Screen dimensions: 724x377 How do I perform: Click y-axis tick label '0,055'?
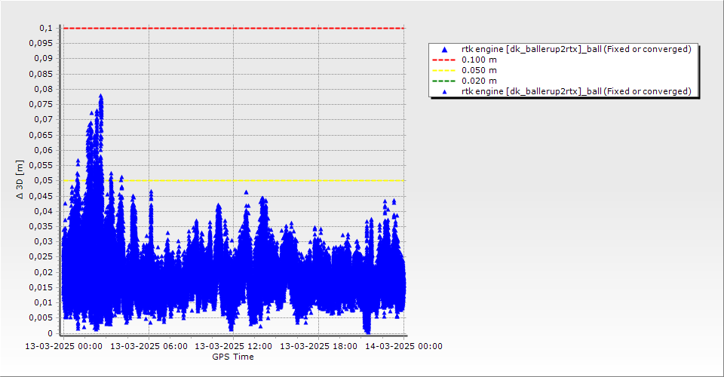41,165
